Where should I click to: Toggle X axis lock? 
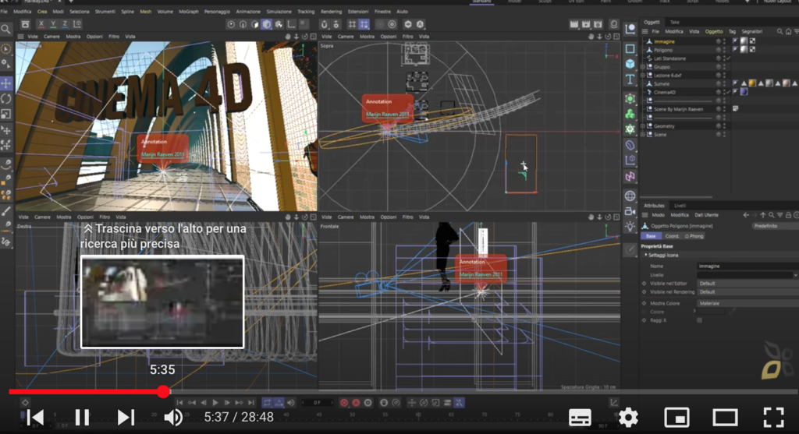tap(41, 24)
